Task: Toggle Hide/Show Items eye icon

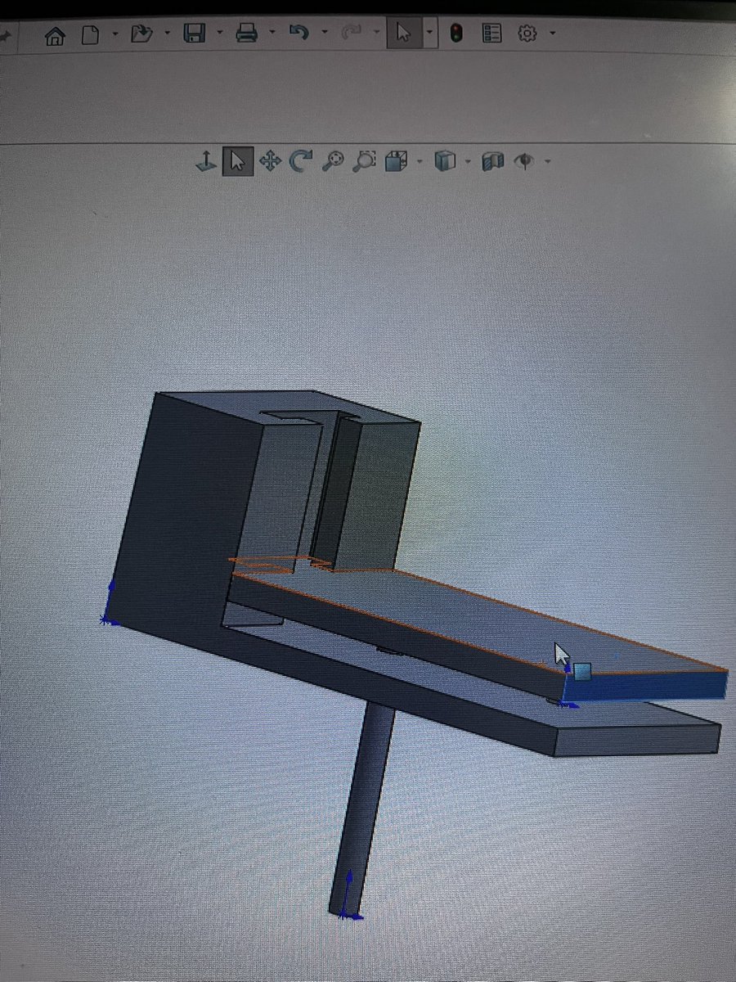Action: pyautogui.click(x=523, y=161)
